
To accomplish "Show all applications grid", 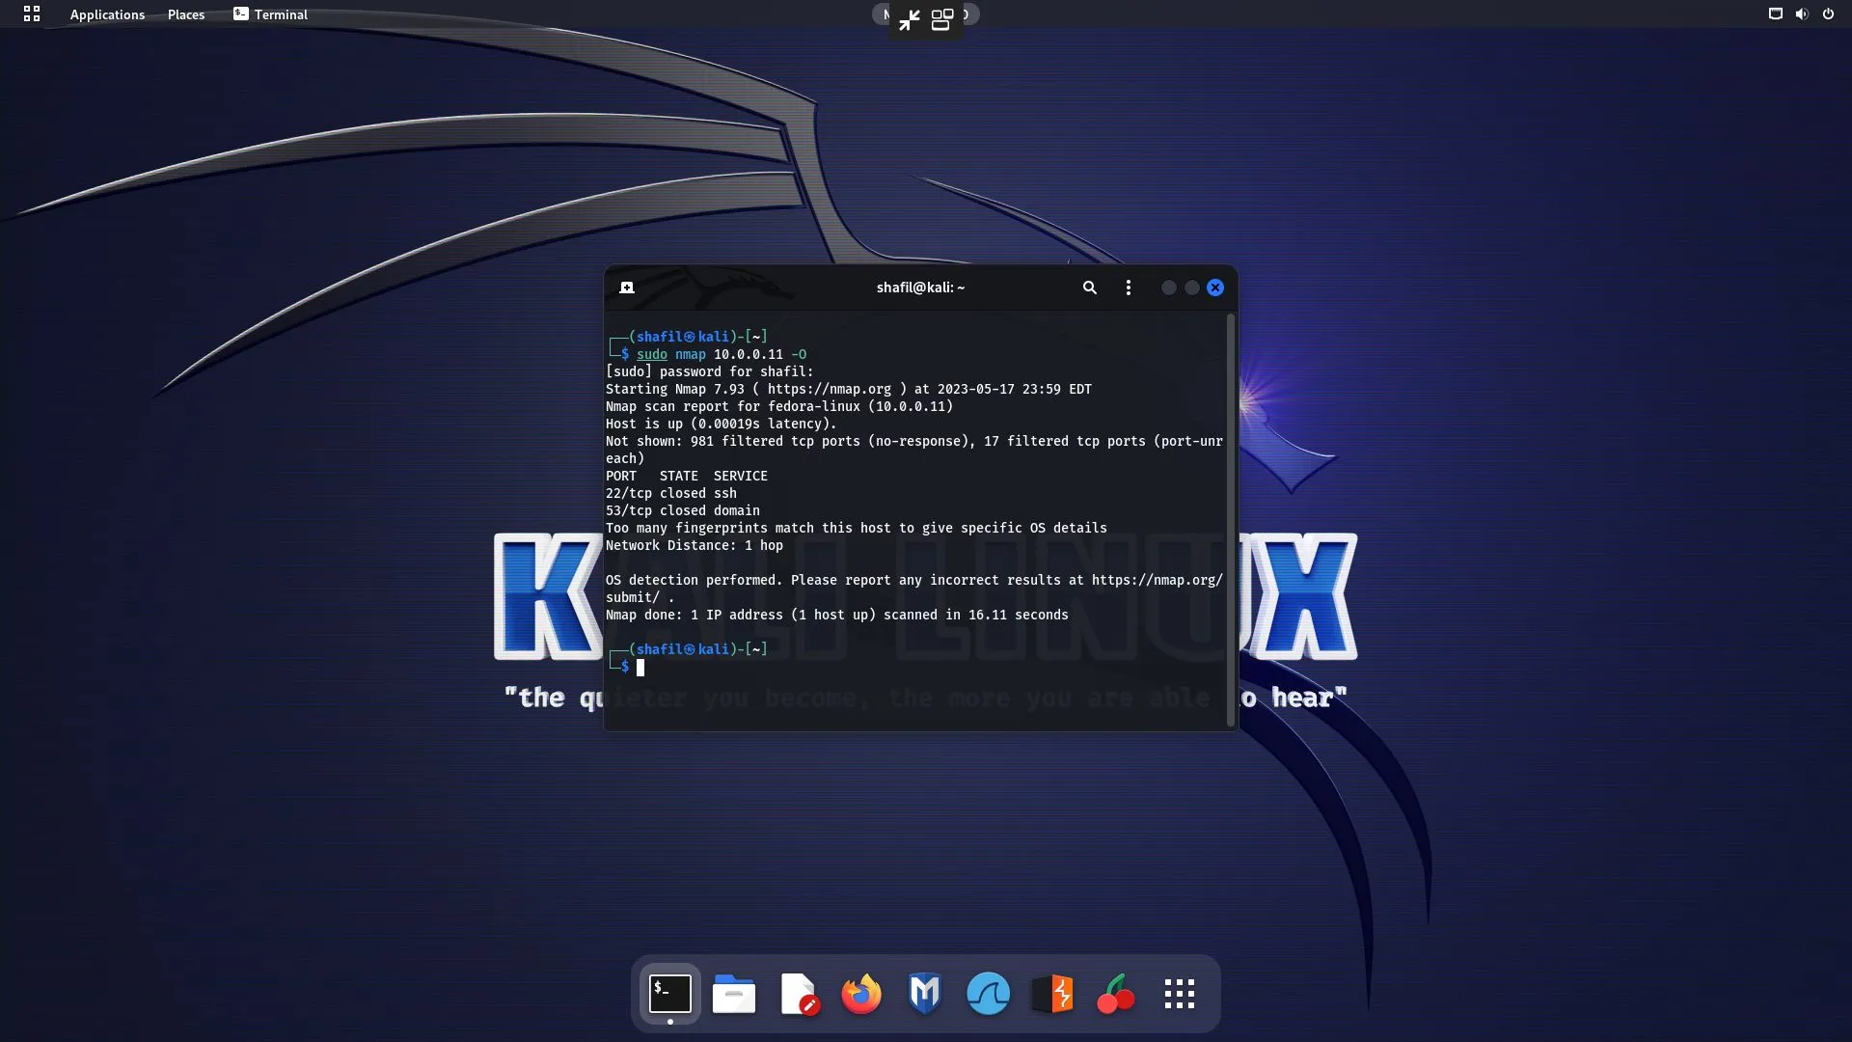I will tap(1179, 994).
